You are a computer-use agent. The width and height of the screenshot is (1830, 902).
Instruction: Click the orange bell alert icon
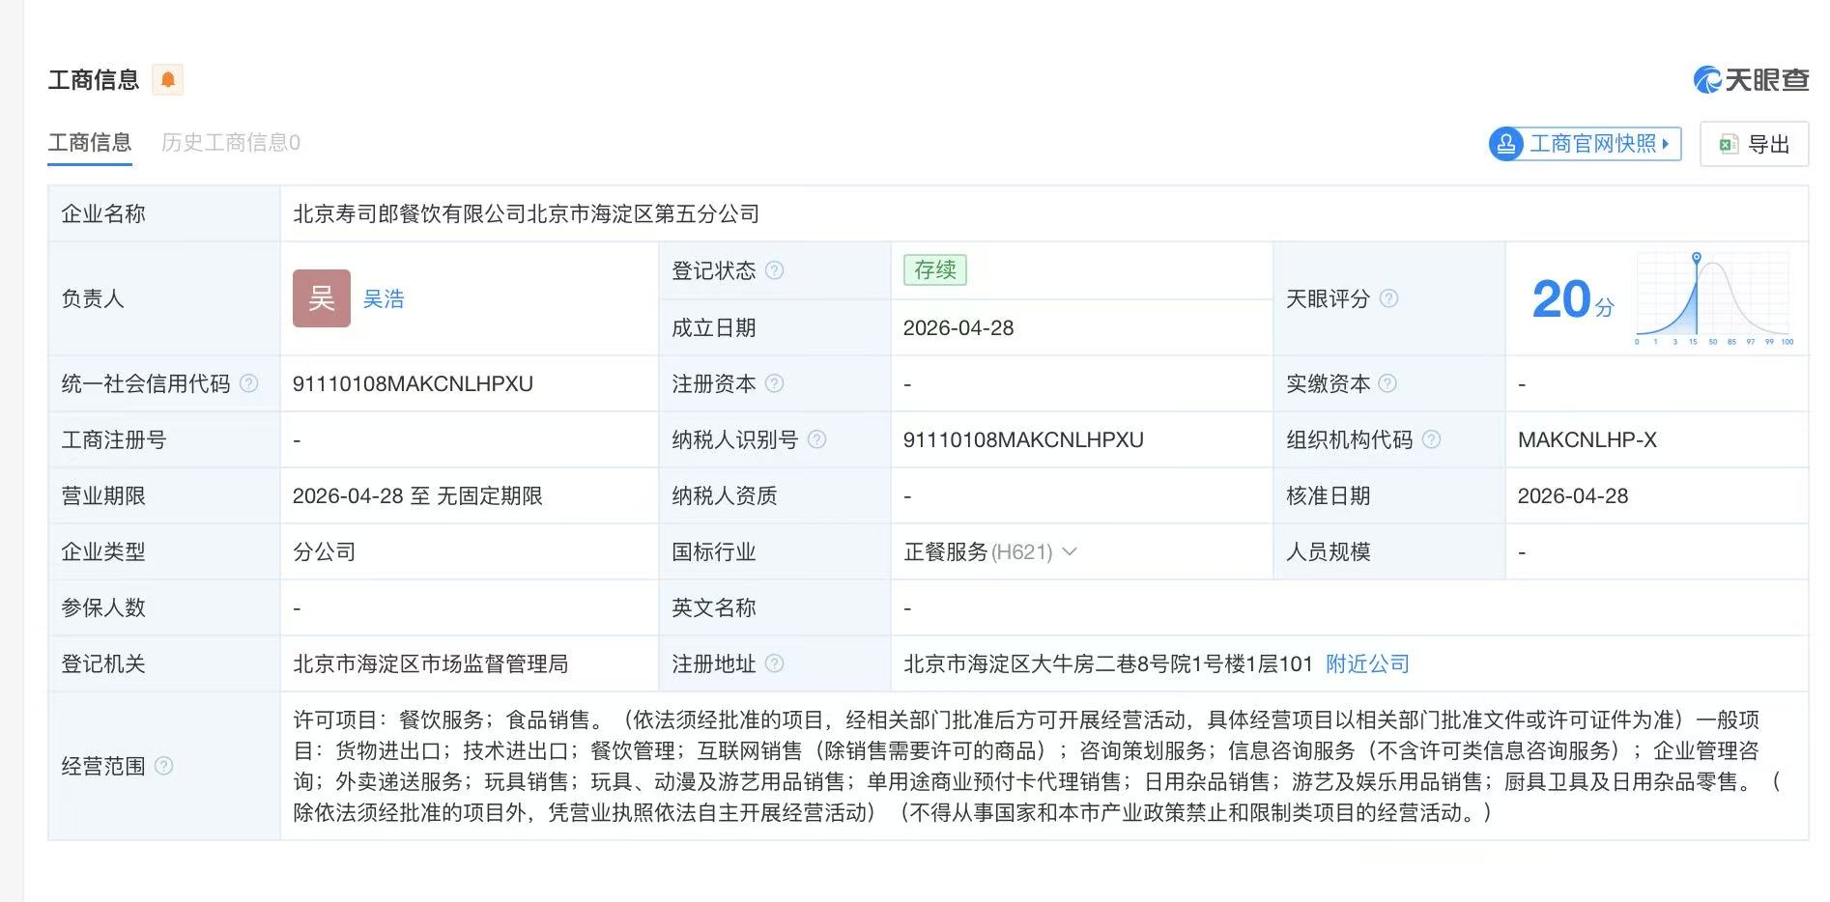167,79
